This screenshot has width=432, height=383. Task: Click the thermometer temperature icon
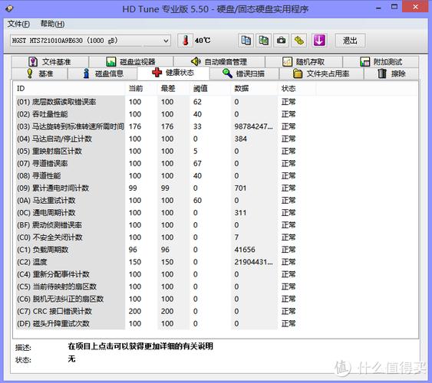(x=186, y=41)
